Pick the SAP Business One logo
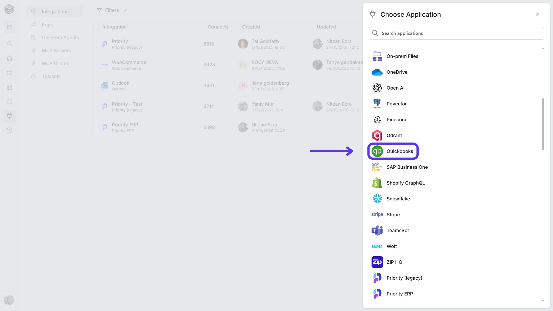 pyautogui.click(x=377, y=167)
